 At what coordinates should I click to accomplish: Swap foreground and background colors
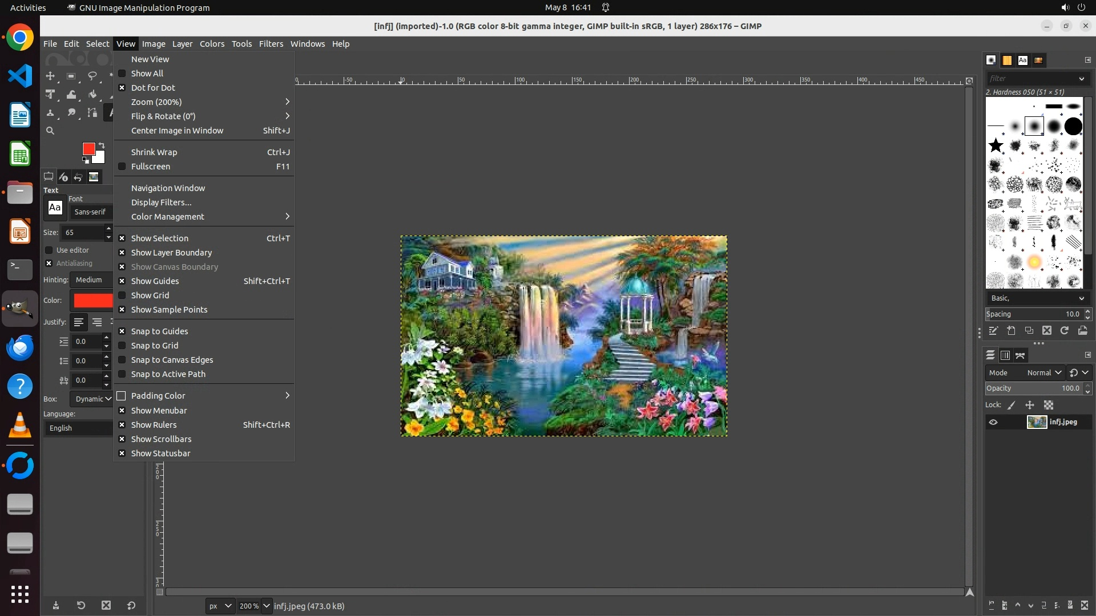[x=102, y=145]
